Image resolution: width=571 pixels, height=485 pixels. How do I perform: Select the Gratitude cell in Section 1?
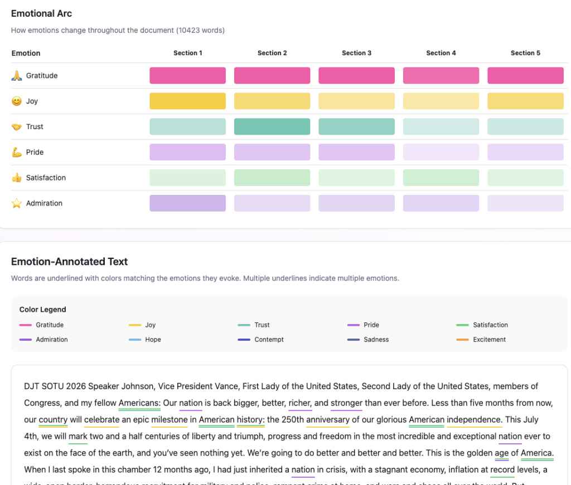(187, 76)
